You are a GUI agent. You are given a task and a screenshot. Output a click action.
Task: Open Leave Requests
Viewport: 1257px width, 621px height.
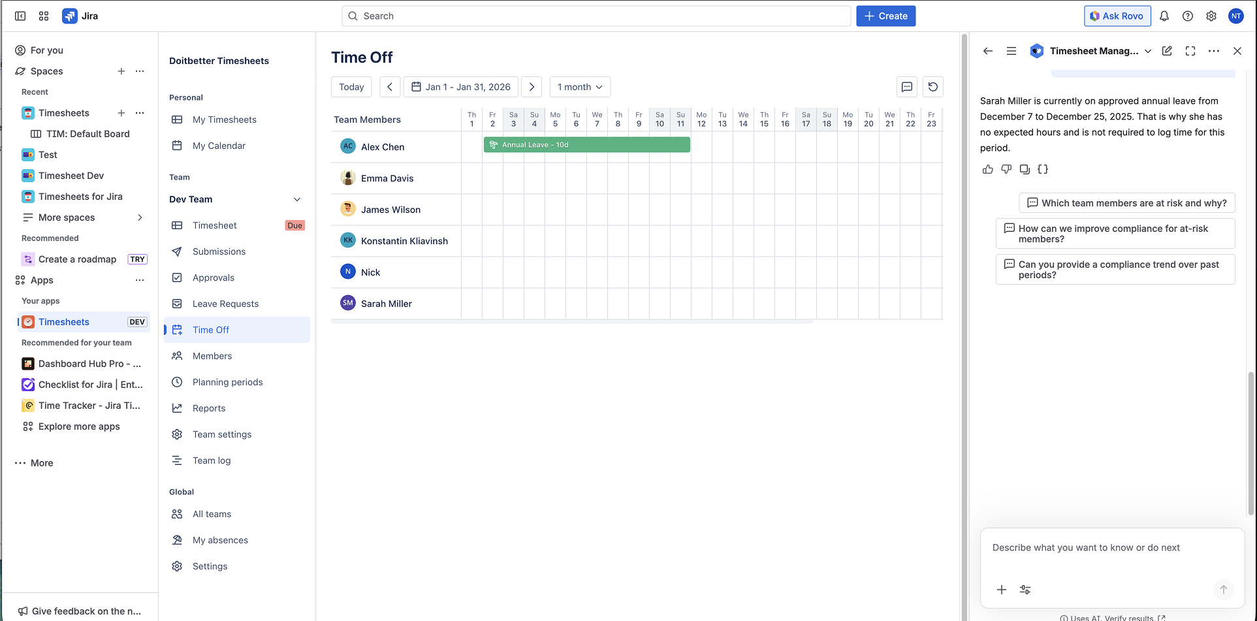click(x=236, y=304)
